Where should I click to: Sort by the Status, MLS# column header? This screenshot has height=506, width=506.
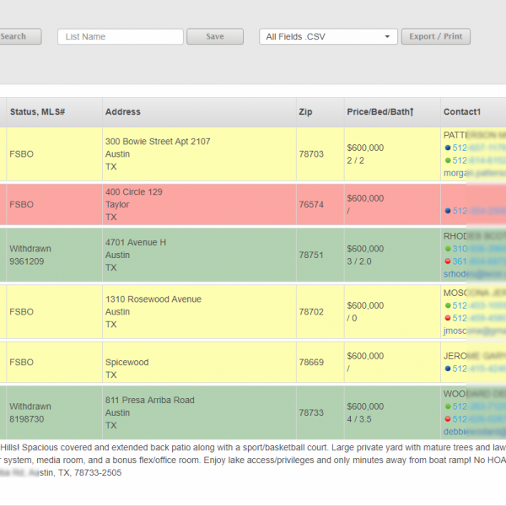(x=38, y=111)
